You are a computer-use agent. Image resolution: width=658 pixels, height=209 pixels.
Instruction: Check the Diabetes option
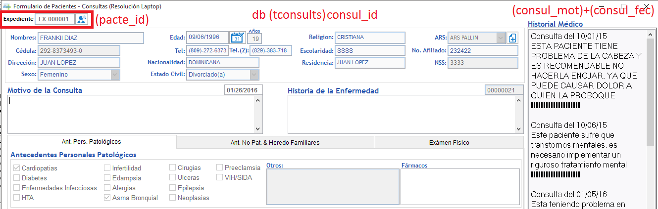[17, 178]
